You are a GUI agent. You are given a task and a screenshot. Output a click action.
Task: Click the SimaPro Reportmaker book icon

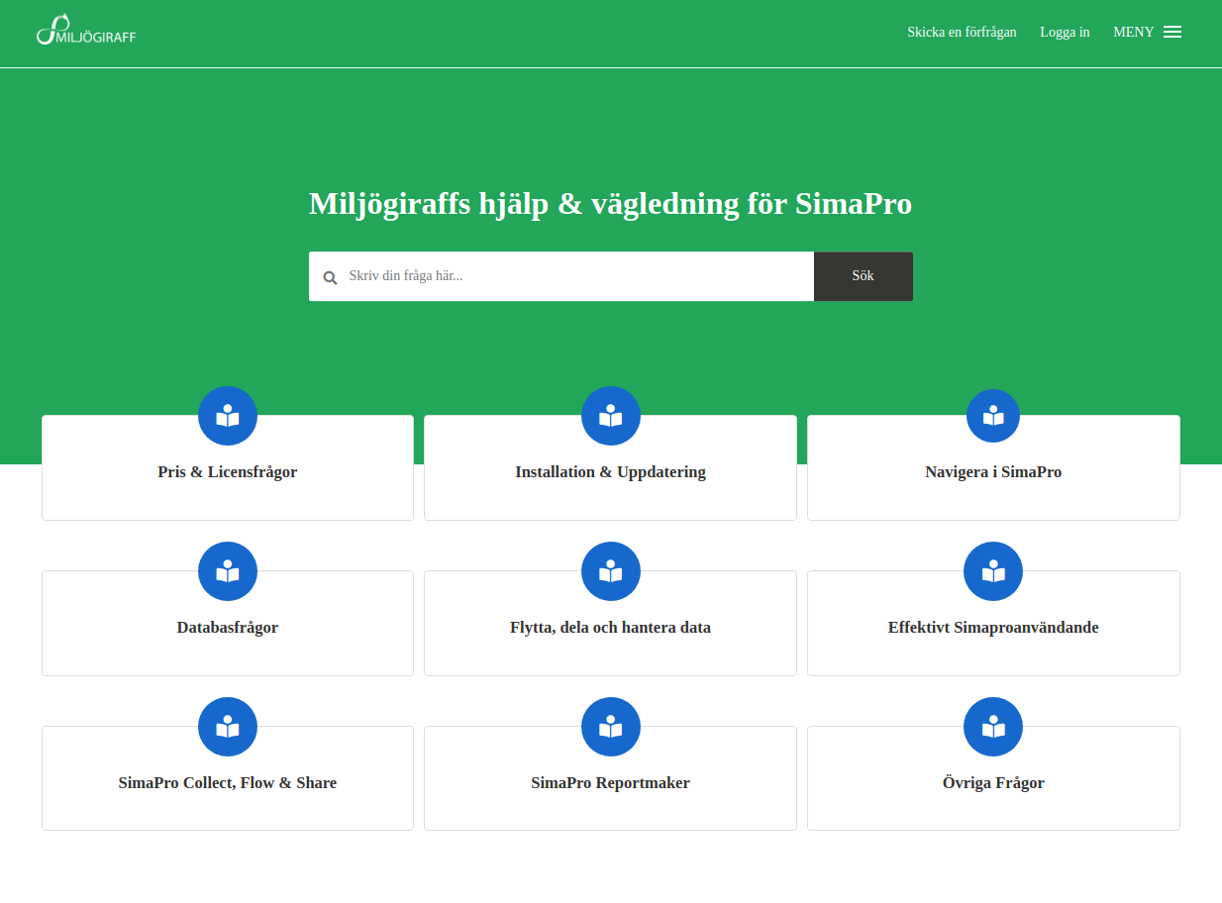click(610, 726)
